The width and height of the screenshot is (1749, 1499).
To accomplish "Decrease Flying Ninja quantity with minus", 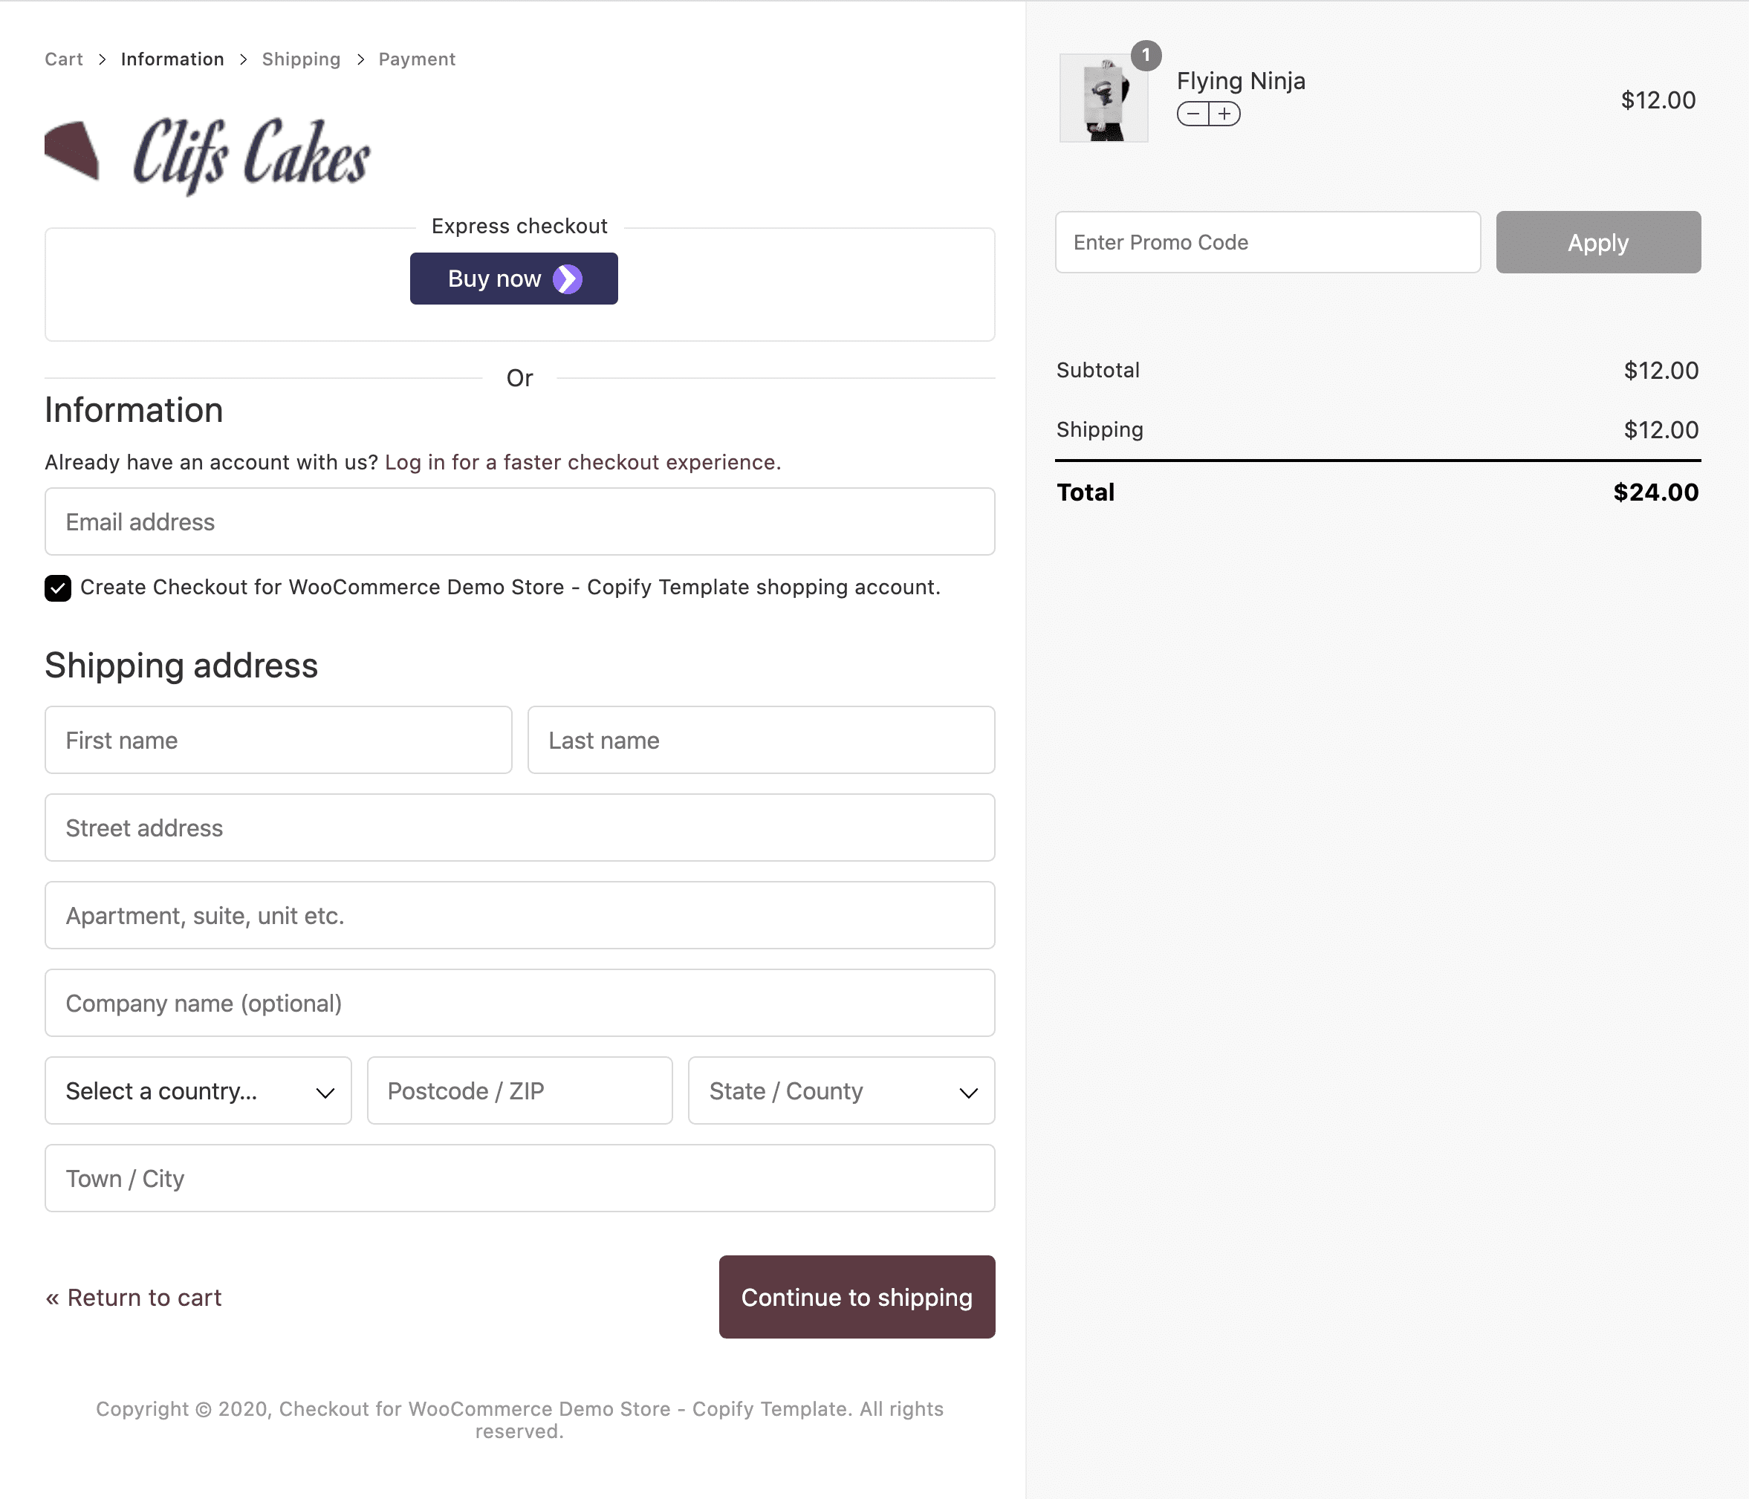I will click(x=1192, y=114).
